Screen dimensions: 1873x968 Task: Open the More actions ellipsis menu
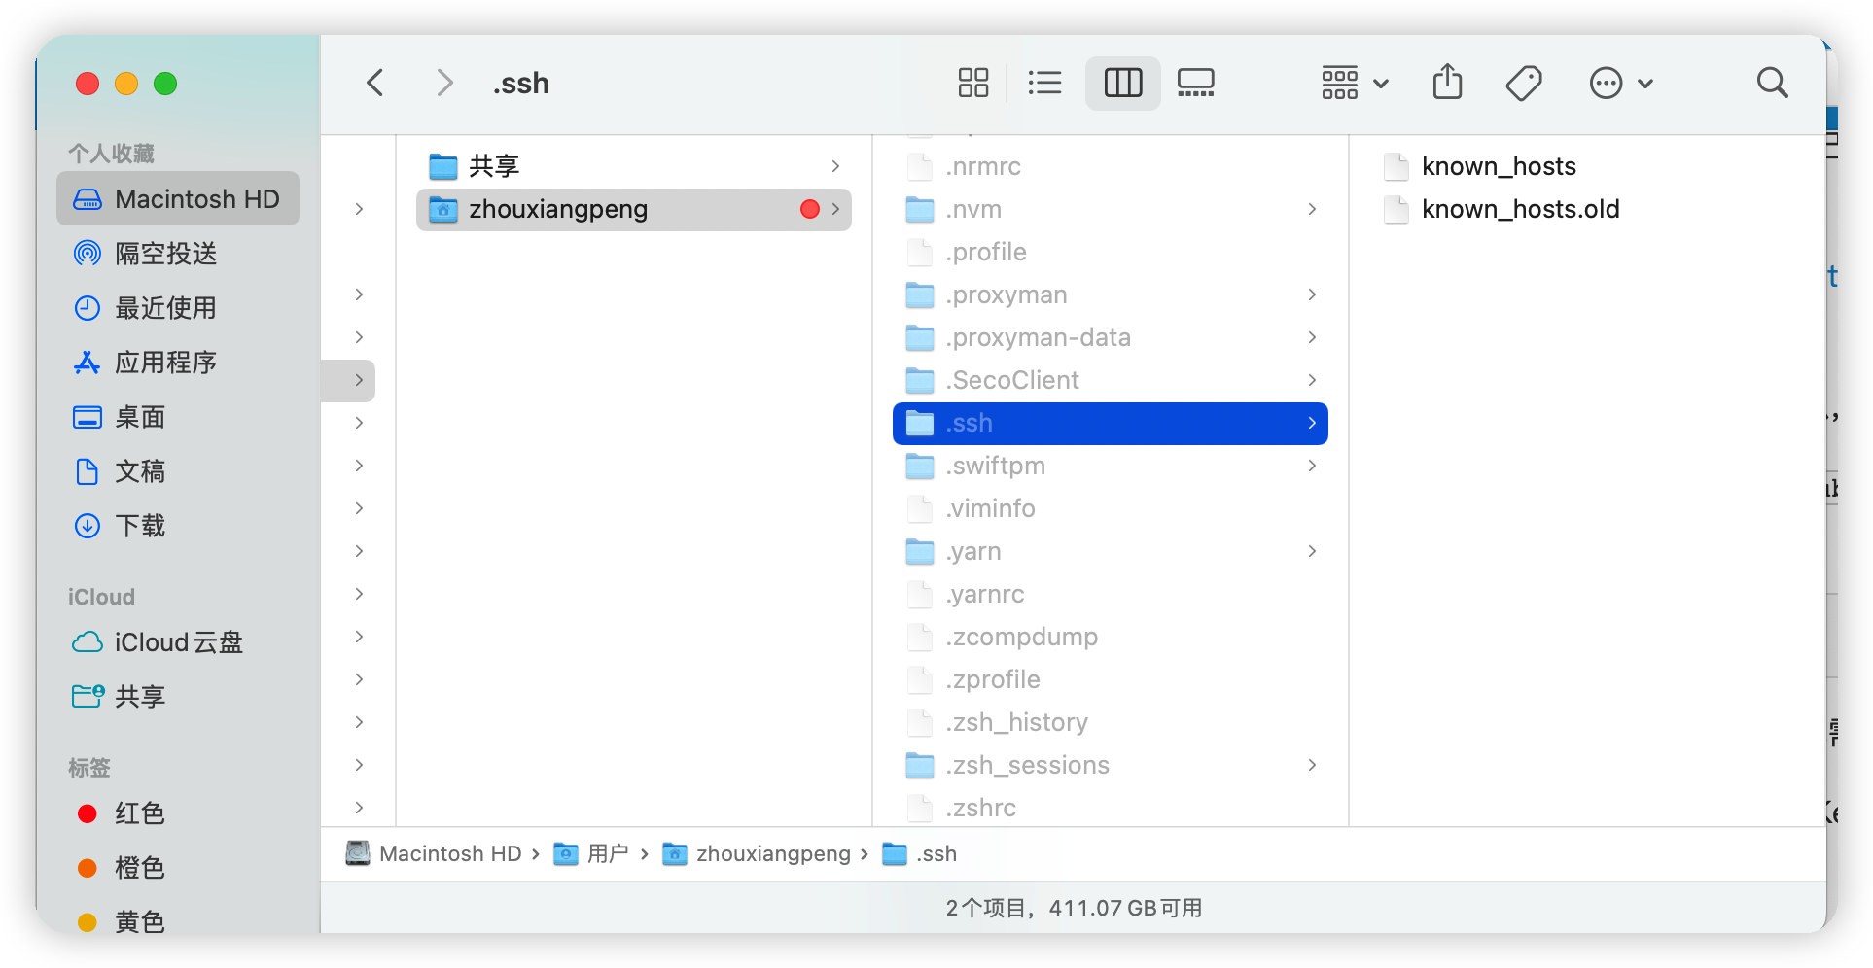point(1620,83)
